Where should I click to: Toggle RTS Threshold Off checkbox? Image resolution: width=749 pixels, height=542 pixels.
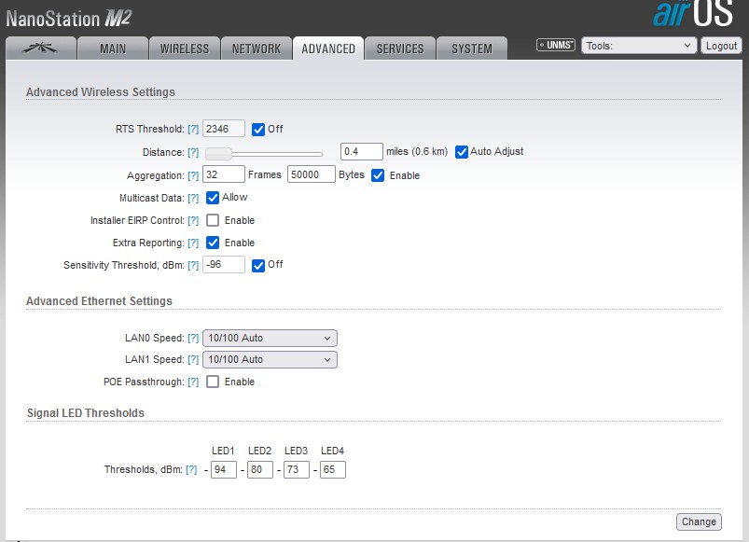258,130
